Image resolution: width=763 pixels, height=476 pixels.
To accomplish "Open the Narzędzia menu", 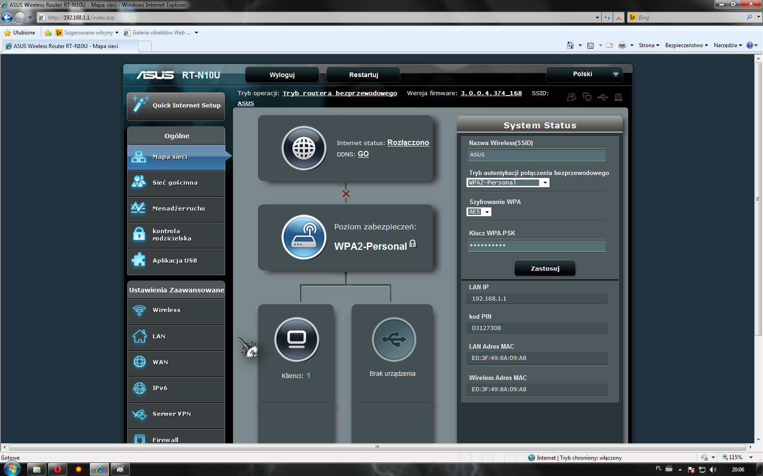I will click(x=728, y=45).
